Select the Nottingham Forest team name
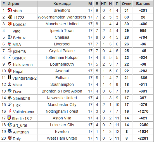 click(x=62, y=111)
